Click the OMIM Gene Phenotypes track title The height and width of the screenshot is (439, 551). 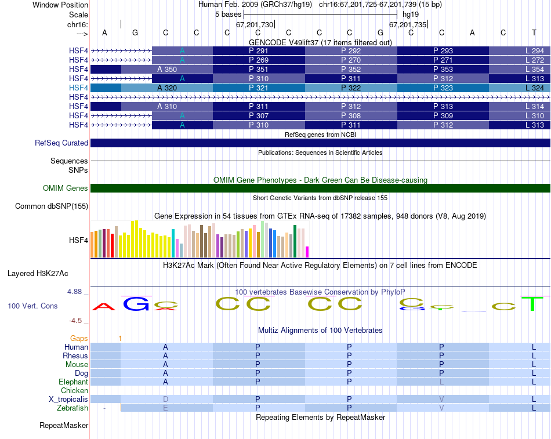click(x=320, y=180)
